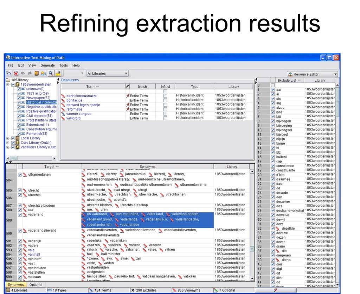The width and height of the screenshot is (360, 294).
Task: Click the pin icon in the status bar
Action: [x=275, y=290]
